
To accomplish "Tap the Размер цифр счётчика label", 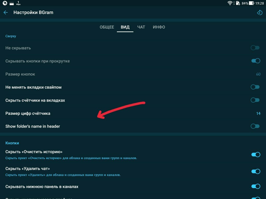I will (x=28, y=113).
